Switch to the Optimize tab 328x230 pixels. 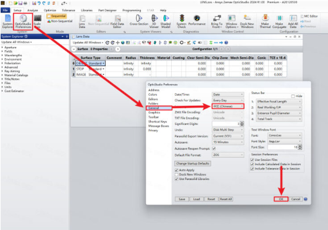point(50,11)
